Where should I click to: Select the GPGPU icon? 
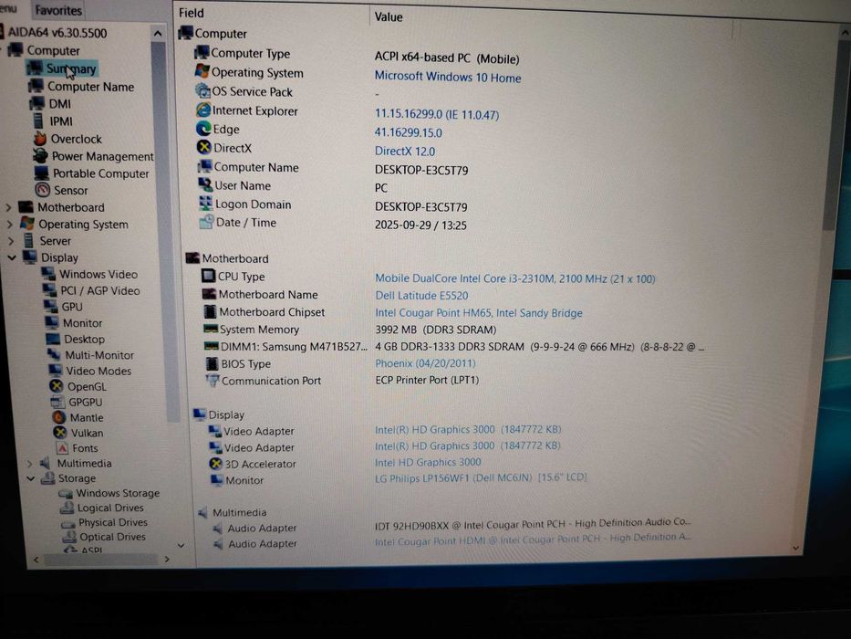click(57, 402)
